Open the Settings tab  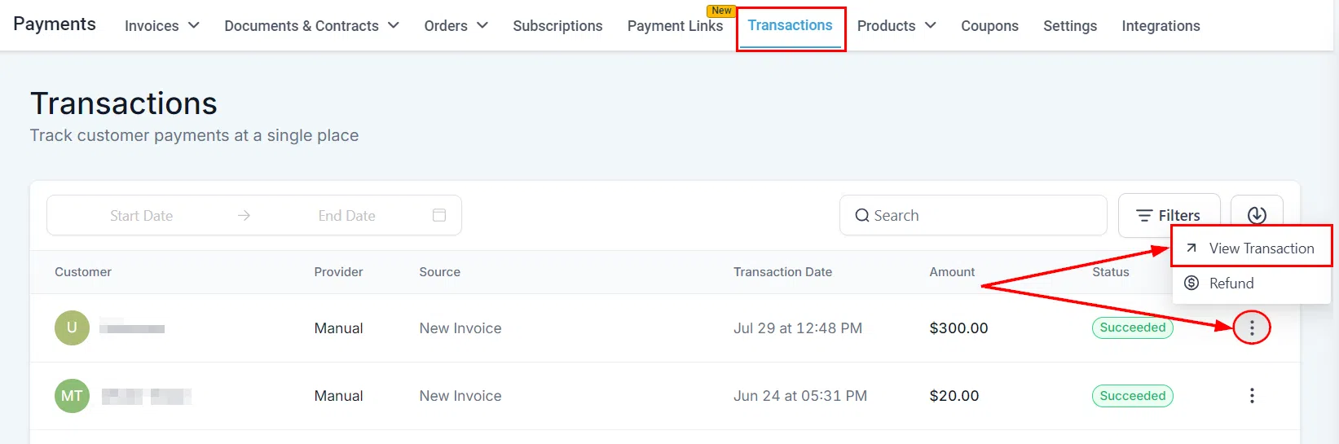coord(1070,26)
